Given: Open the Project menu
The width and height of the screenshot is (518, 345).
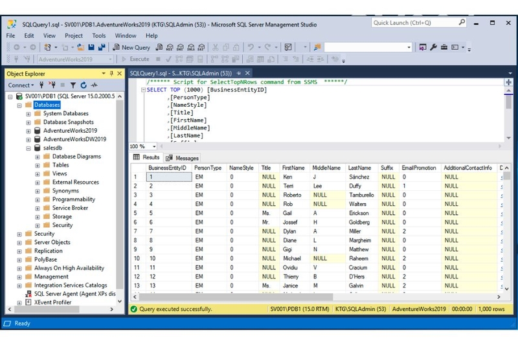Looking at the screenshot, I should 74,36.
